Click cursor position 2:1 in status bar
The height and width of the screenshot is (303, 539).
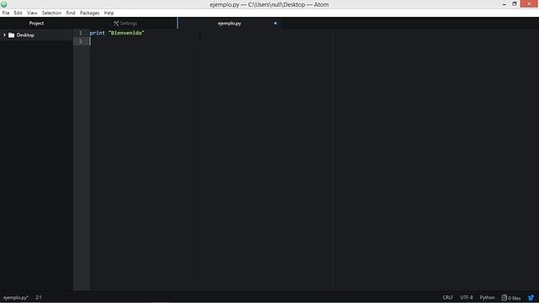click(39, 297)
